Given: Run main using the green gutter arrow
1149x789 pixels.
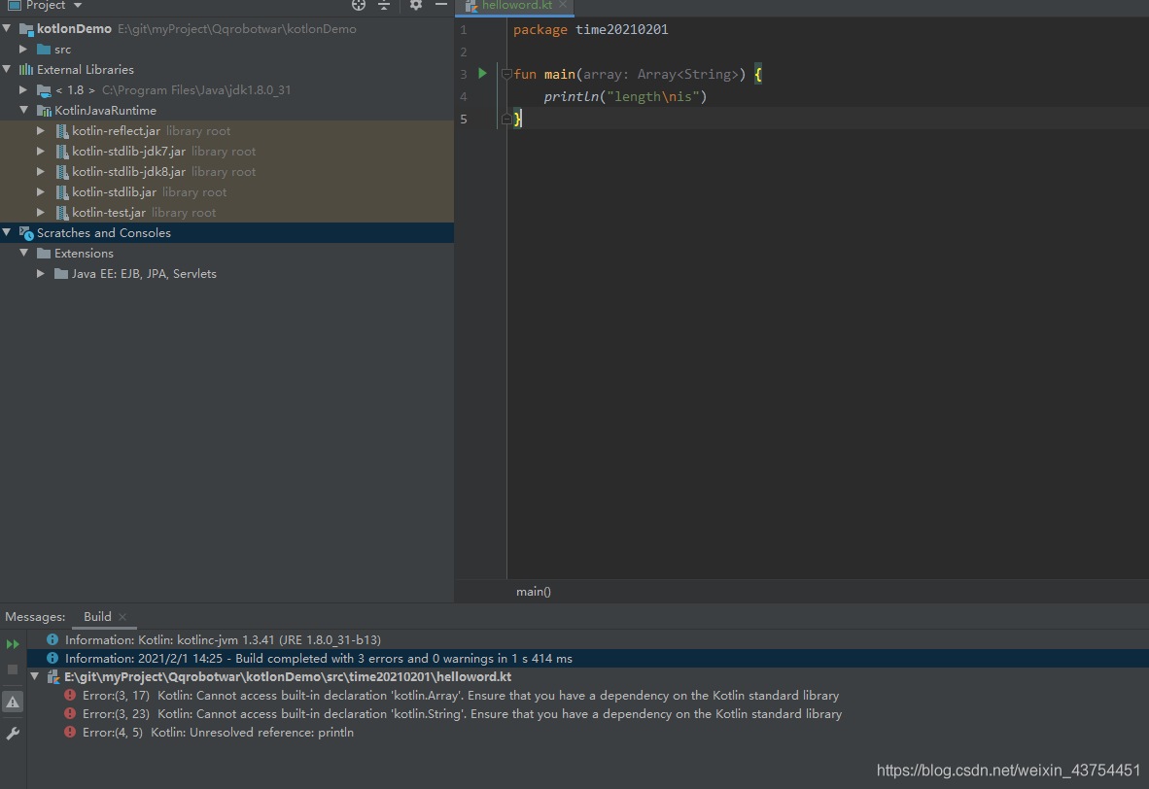Looking at the screenshot, I should pyautogui.click(x=482, y=74).
